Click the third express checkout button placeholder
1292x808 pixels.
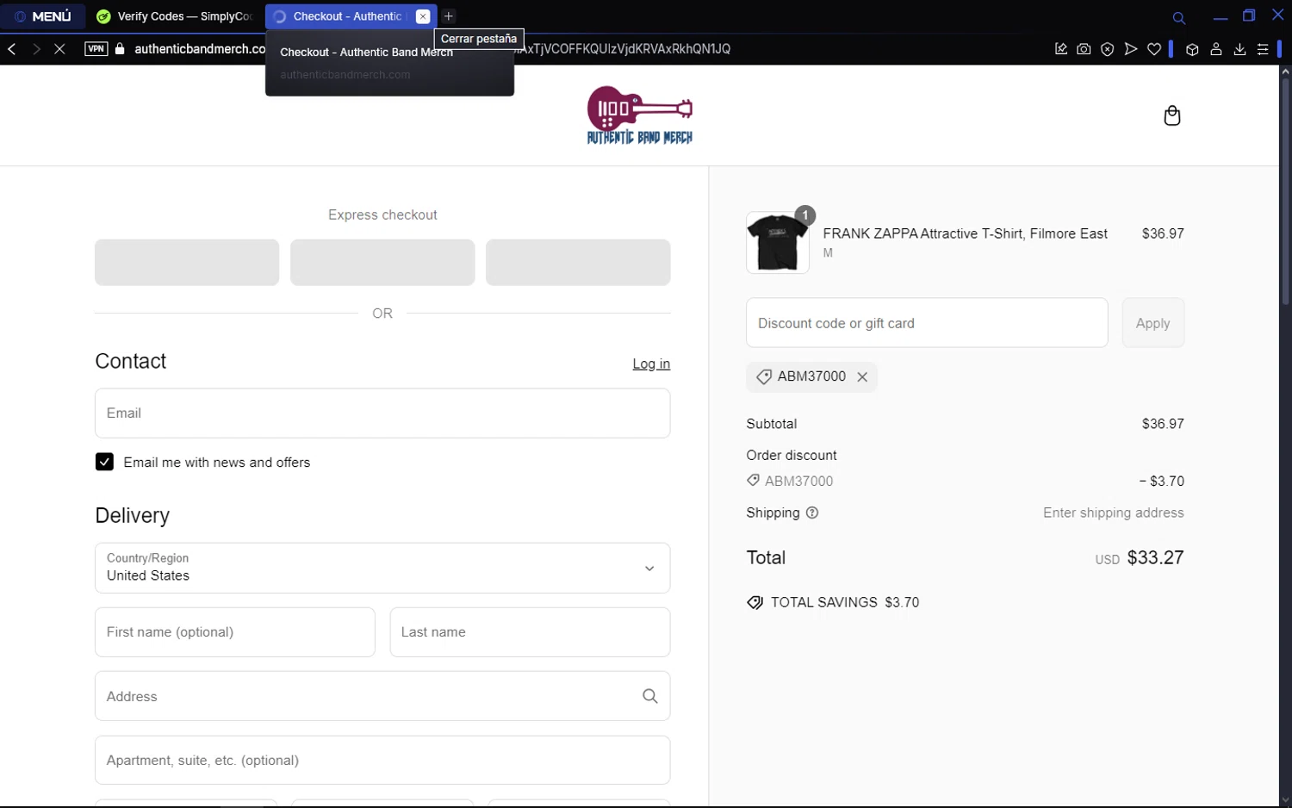click(x=578, y=262)
